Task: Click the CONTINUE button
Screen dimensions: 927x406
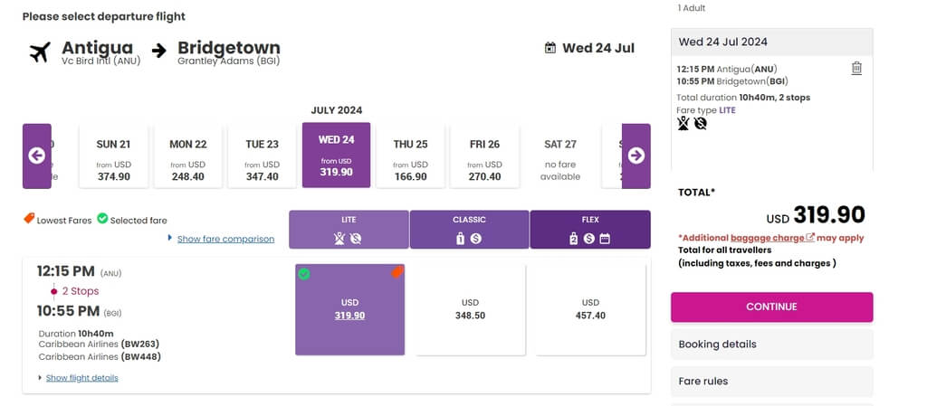Action: 771,307
